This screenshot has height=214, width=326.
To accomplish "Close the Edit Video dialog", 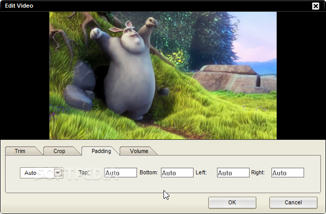I will click(x=316, y=6).
